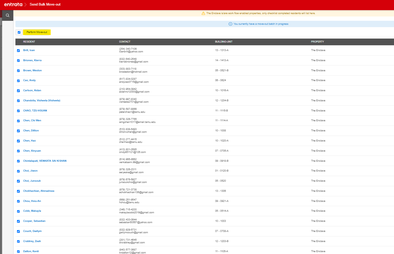
Task: Click the Send Bulk Move-out page title
Action: 45,5
